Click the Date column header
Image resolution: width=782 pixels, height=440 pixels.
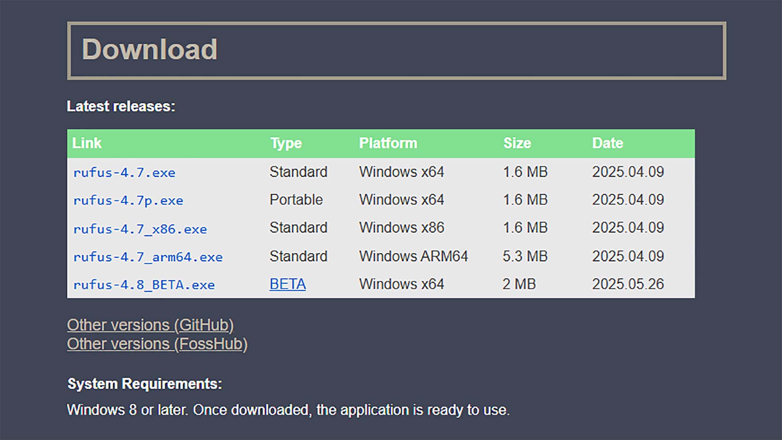tap(608, 143)
